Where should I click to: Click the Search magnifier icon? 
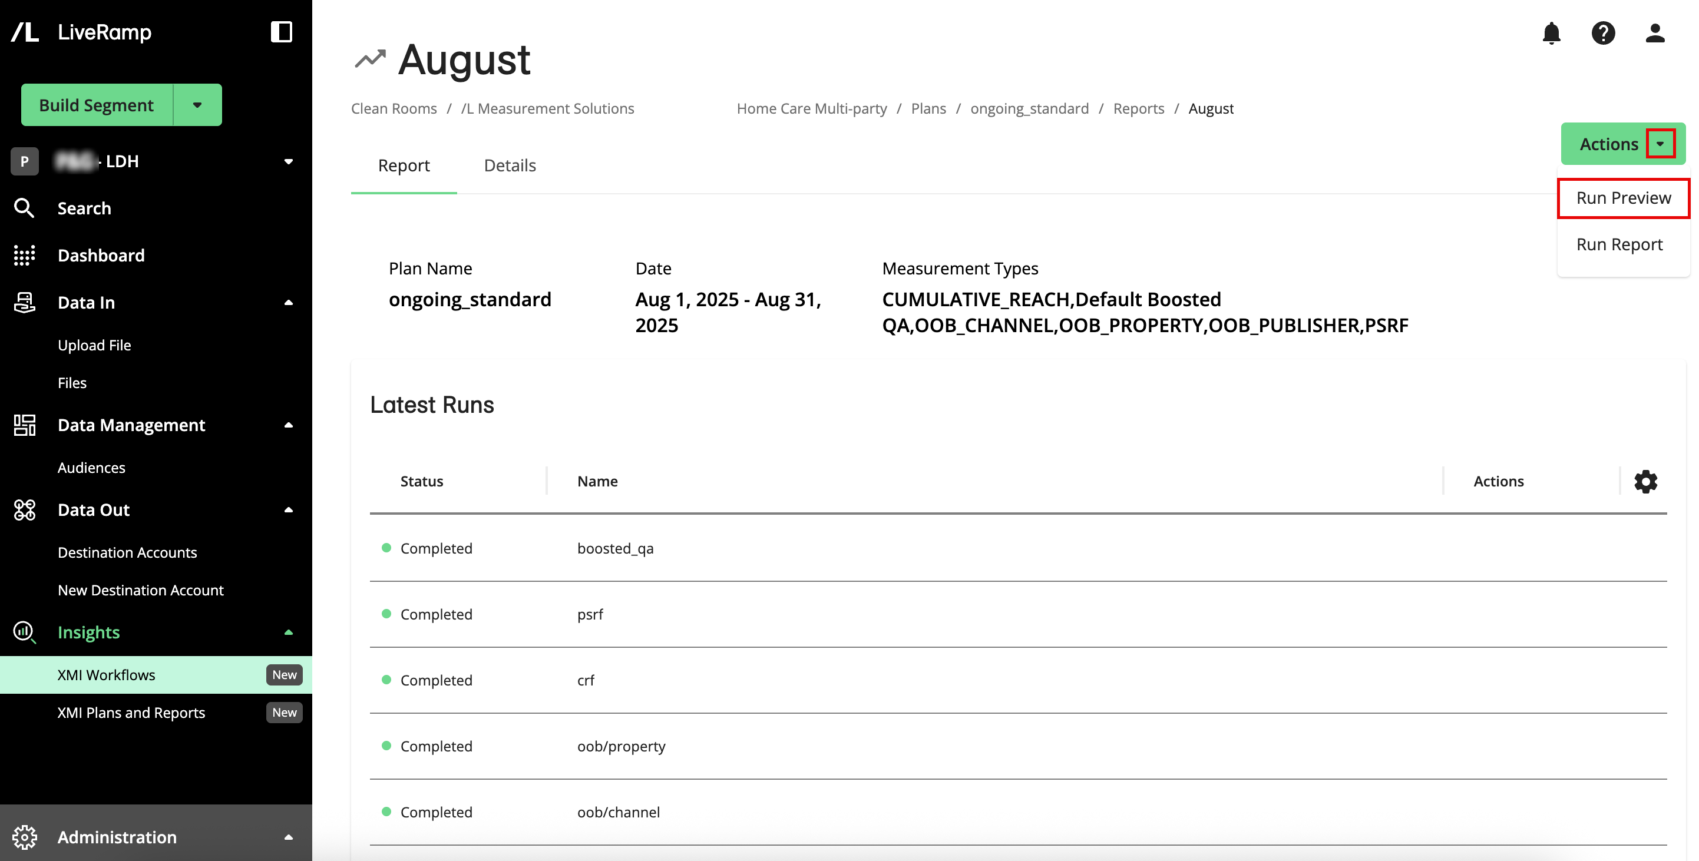[24, 208]
